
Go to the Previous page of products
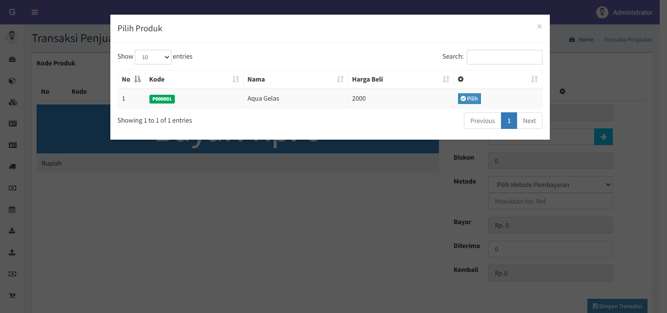(x=482, y=121)
